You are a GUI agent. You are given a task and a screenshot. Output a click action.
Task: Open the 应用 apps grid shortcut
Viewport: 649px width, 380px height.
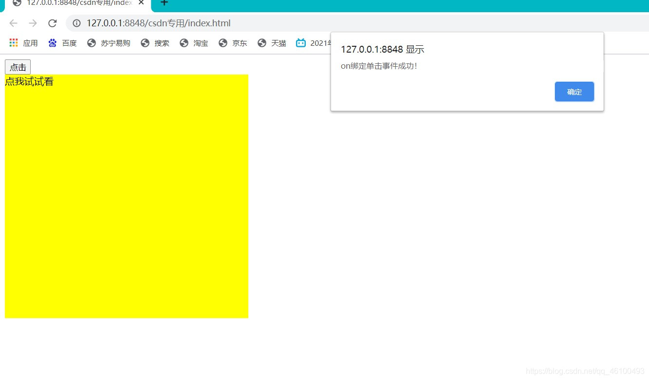[x=23, y=43]
